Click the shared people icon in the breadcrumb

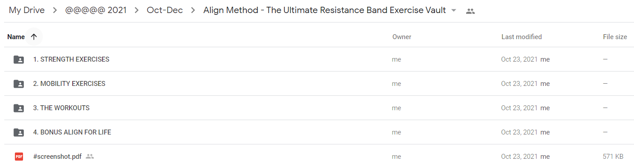click(x=470, y=11)
